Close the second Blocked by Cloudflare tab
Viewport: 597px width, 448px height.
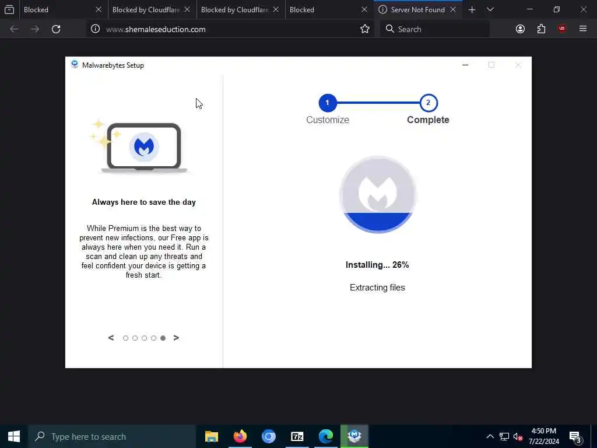point(276,10)
